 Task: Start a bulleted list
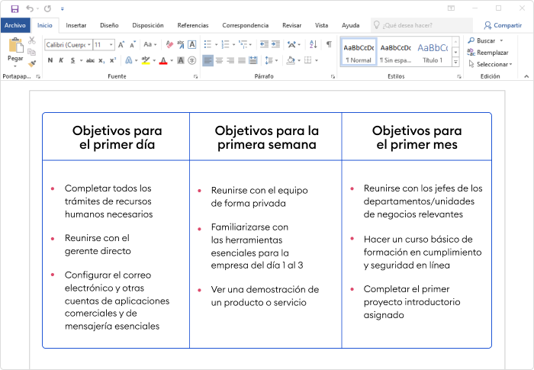point(207,44)
